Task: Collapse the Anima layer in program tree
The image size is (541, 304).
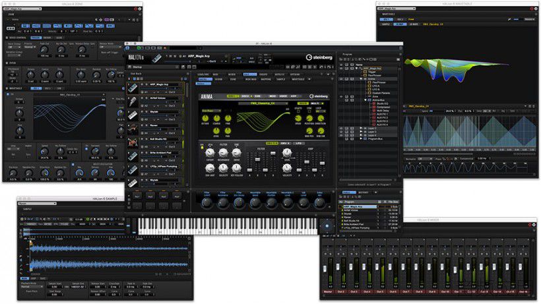Action: (x=362, y=79)
